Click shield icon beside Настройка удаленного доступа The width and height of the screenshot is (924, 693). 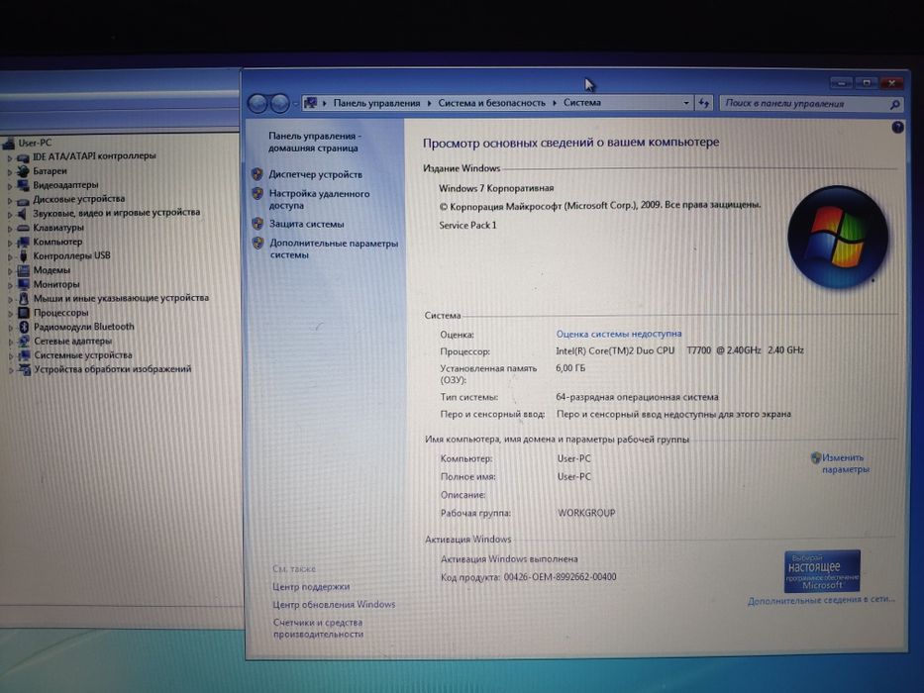(x=257, y=193)
